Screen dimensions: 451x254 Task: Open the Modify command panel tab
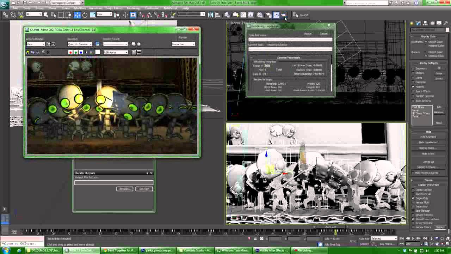pos(418,23)
